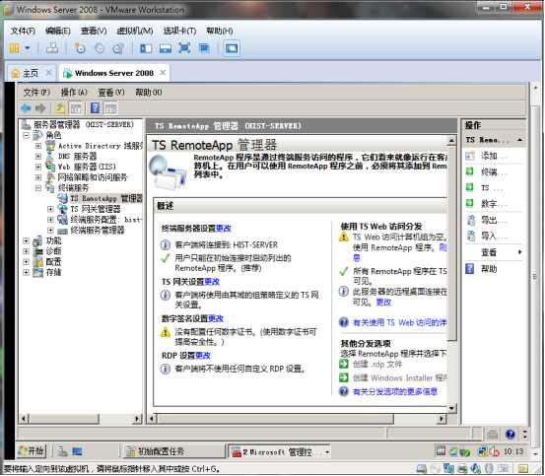Open the 帮助(H) menu in Server Manager
The height and width of the screenshot is (476, 545).
click(x=149, y=92)
